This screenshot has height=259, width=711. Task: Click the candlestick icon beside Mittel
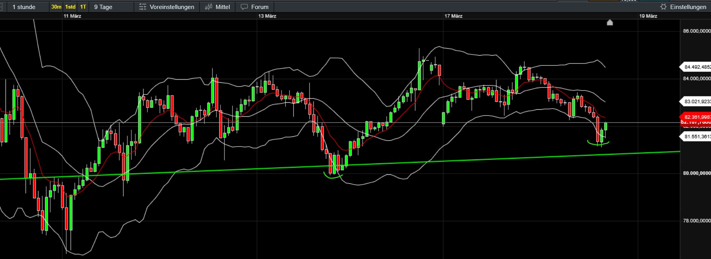[209, 7]
